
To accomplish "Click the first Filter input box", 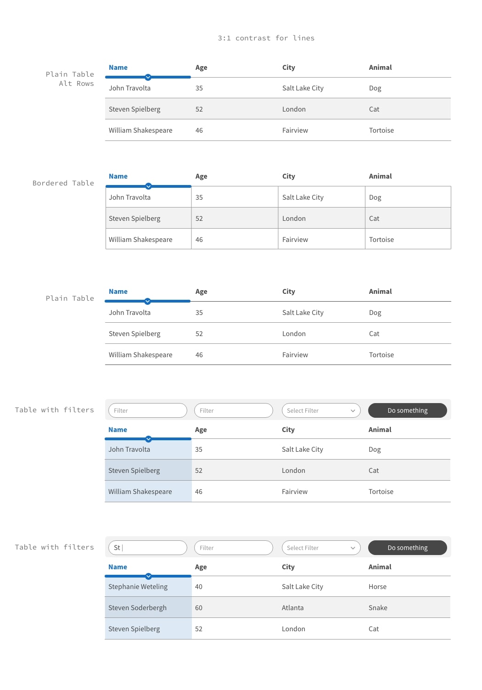I will pyautogui.click(x=147, y=410).
